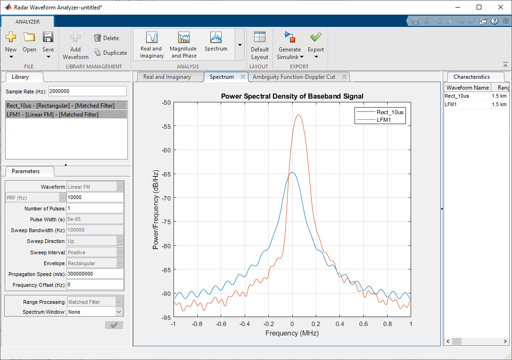The width and height of the screenshot is (512, 360).
Task: Click the quick access Paste icon
Action: [450, 21]
